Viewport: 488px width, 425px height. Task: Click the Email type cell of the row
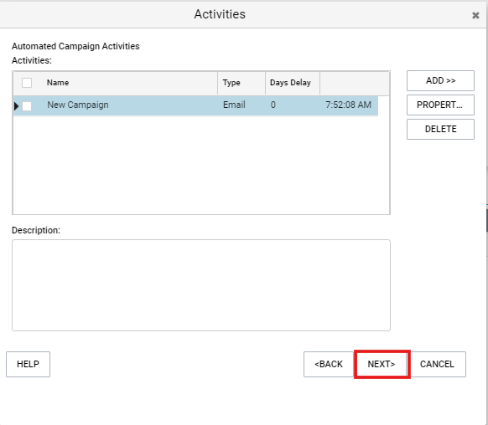pos(234,105)
